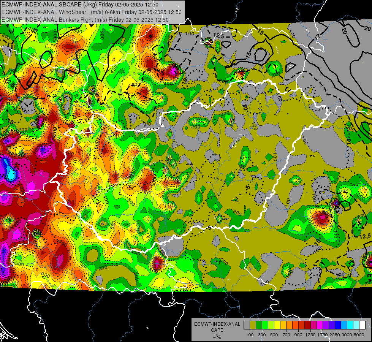
Task: Click the Bunkers Right (m/s) title line
Action: [x=85, y=20]
